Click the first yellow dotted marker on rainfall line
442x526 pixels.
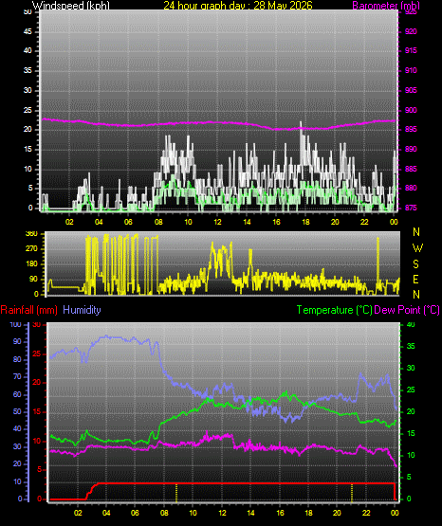click(x=176, y=493)
